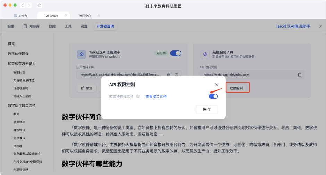Open the 知识库 menu

[32, 26]
